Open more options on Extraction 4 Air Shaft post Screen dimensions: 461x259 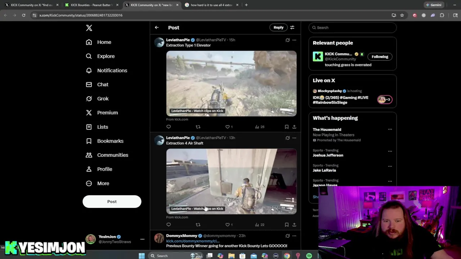pyautogui.click(x=294, y=138)
